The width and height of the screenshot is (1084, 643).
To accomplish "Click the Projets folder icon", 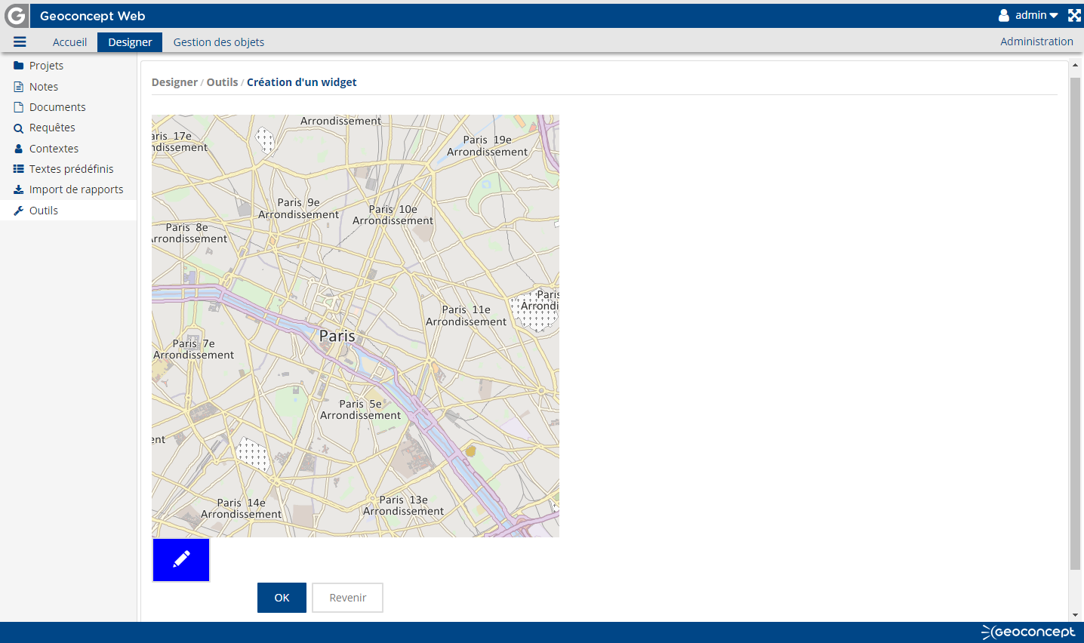I will coord(19,66).
